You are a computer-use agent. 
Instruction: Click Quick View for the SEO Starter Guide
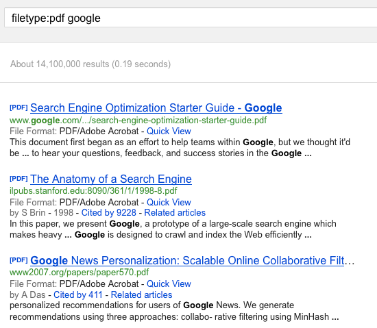click(169, 131)
